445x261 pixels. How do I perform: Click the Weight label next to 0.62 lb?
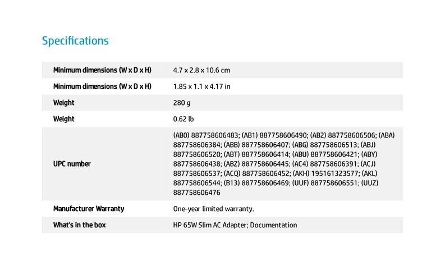point(64,119)
